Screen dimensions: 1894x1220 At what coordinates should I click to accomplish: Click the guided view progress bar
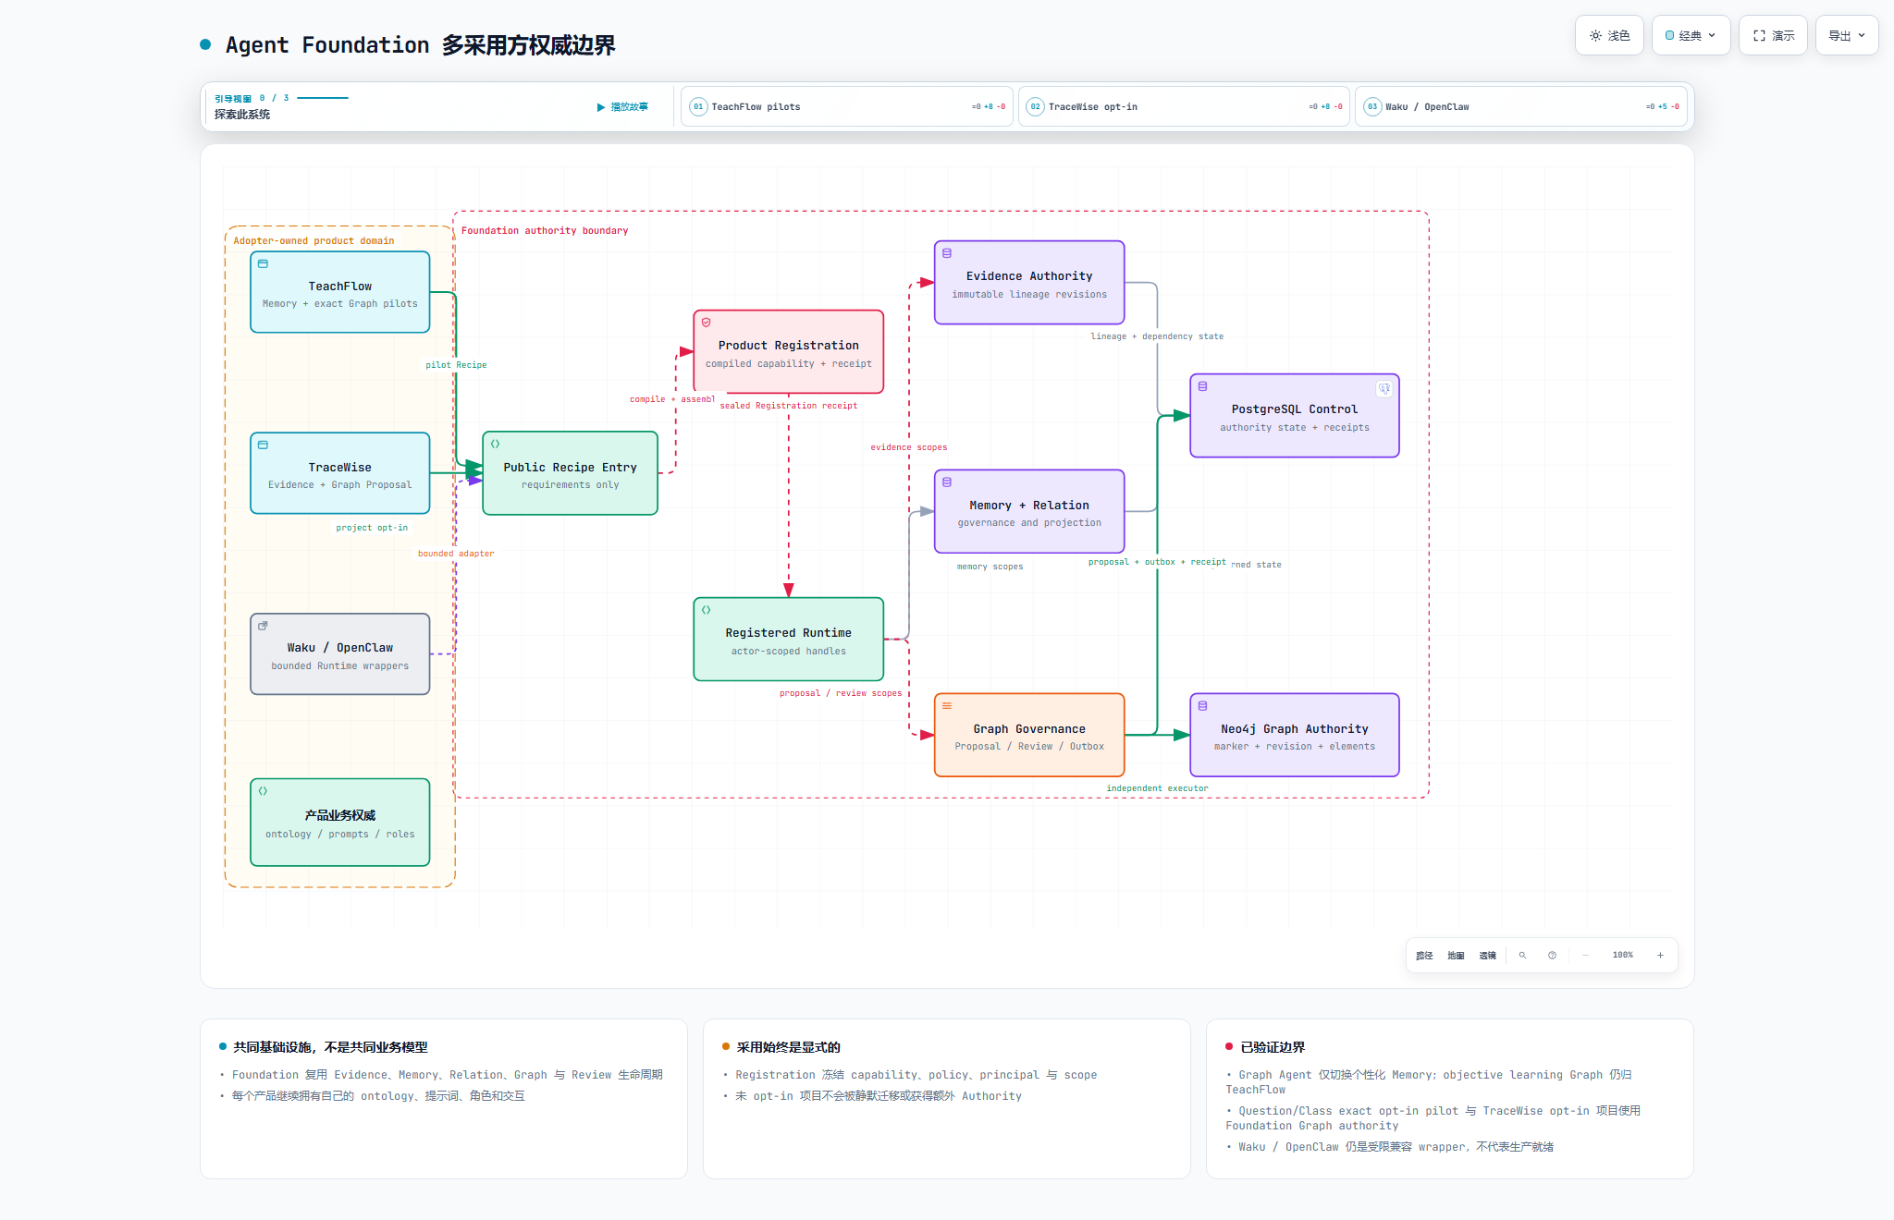pos(323,98)
